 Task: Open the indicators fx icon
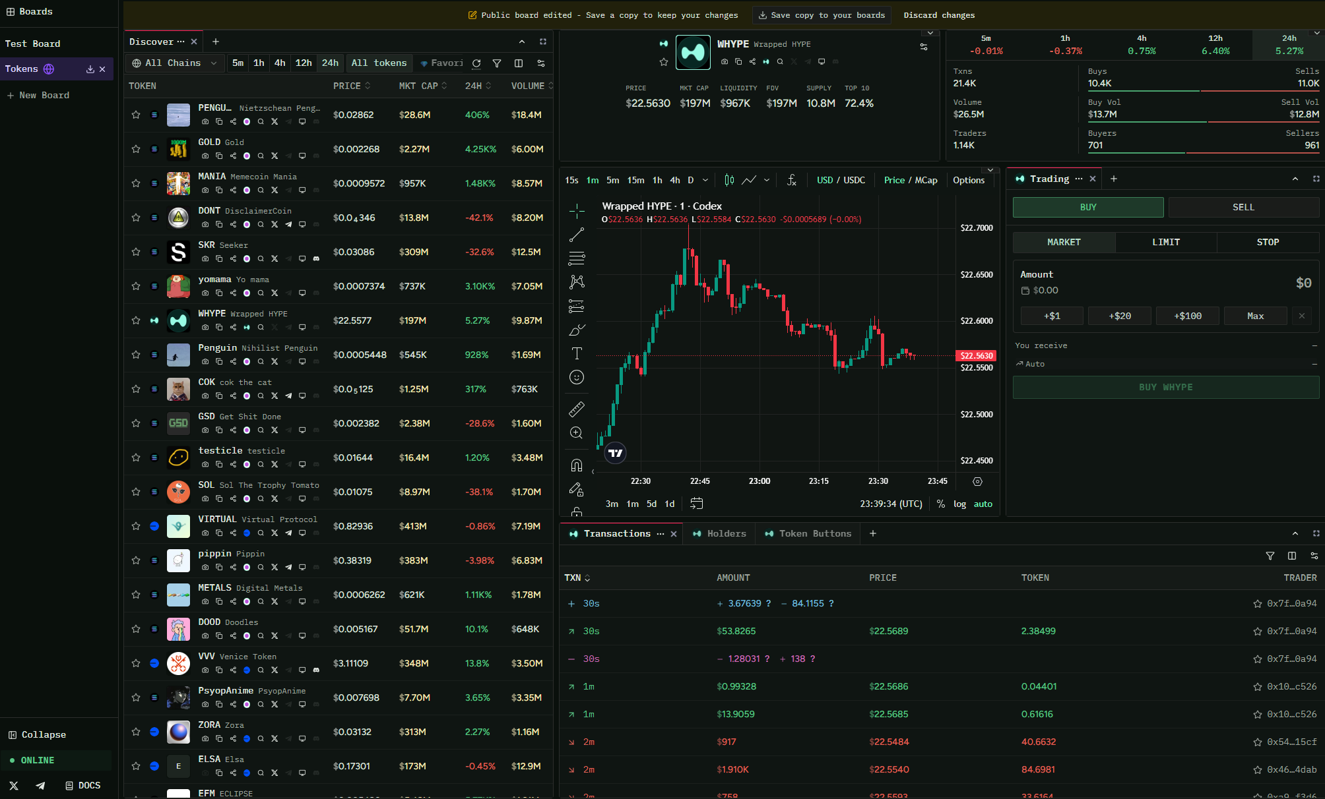point(792,180)
